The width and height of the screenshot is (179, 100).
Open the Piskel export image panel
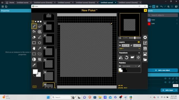pos(145,54)
